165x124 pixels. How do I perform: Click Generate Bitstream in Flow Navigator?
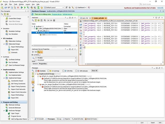(x=15, y=108)
